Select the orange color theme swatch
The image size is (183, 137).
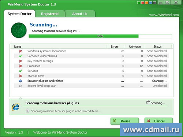pyautogui.click(x=146, y=3)
